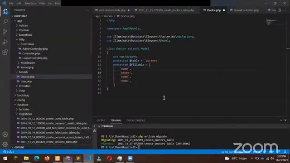Open File Explorer from taskbar
The width and height of the screenshot is (290, 163).
point(26,158)
